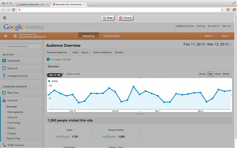
Task: Click the Visits sparkline thumbnail
Action: tap(63, 137)
